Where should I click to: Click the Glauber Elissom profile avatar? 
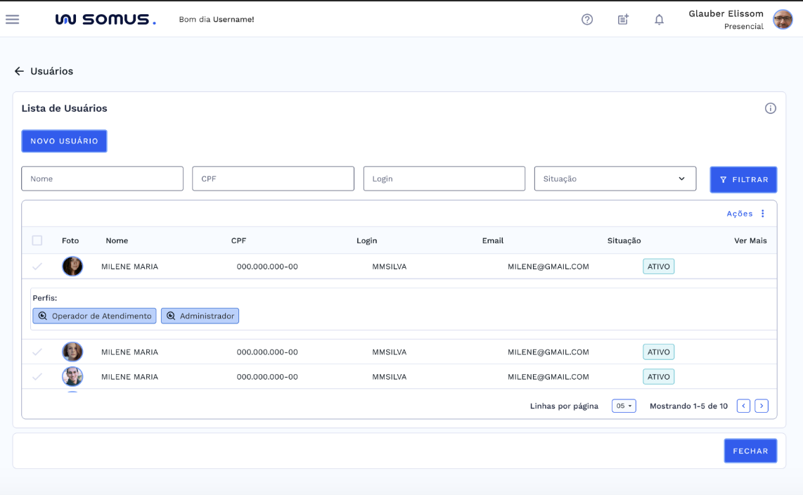pos(783,20)
